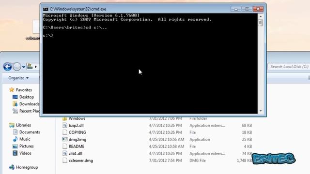310x174 pixels.
Task: Open the Organize menu dropdown
Action: (x=18, y=78)
